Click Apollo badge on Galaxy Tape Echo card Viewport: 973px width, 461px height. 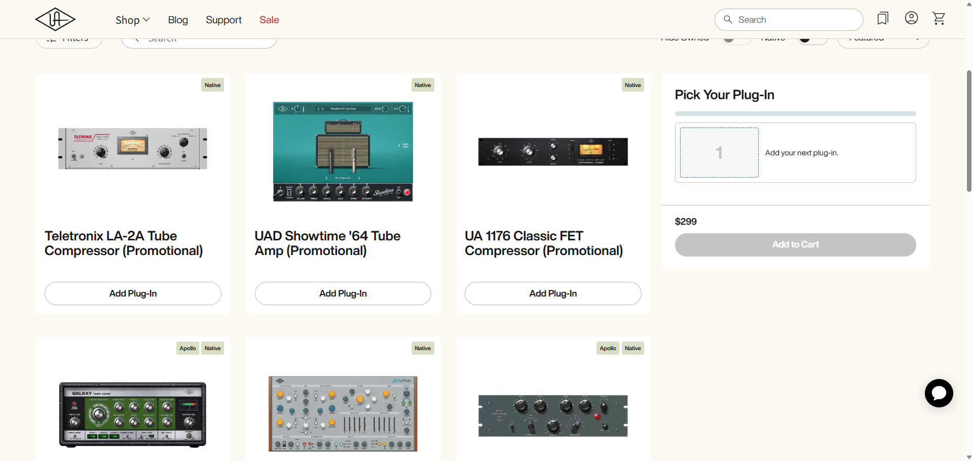click(188, 348)
